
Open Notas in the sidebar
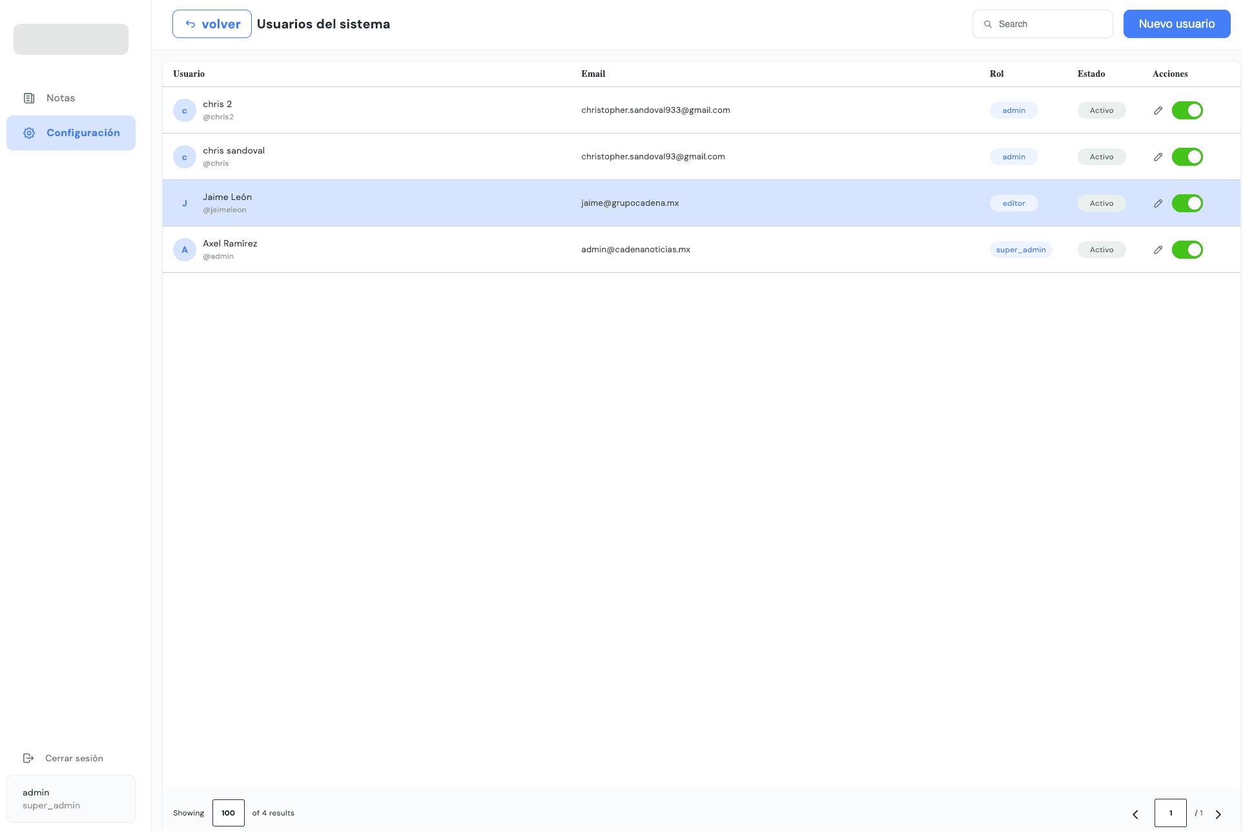click(71, 98)
